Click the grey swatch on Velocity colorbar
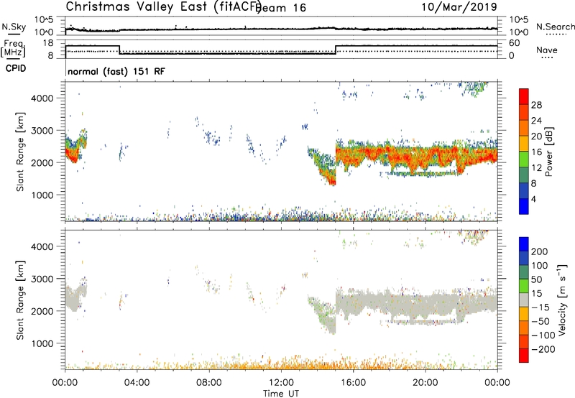The height and width of the screenshot is (398, 575). [524, 300]
